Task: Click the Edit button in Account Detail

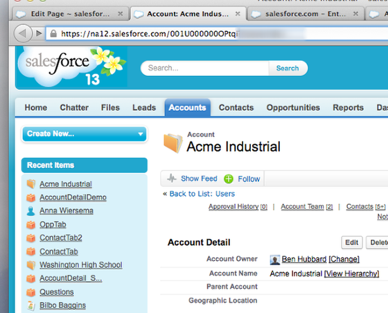Action: 352,242
